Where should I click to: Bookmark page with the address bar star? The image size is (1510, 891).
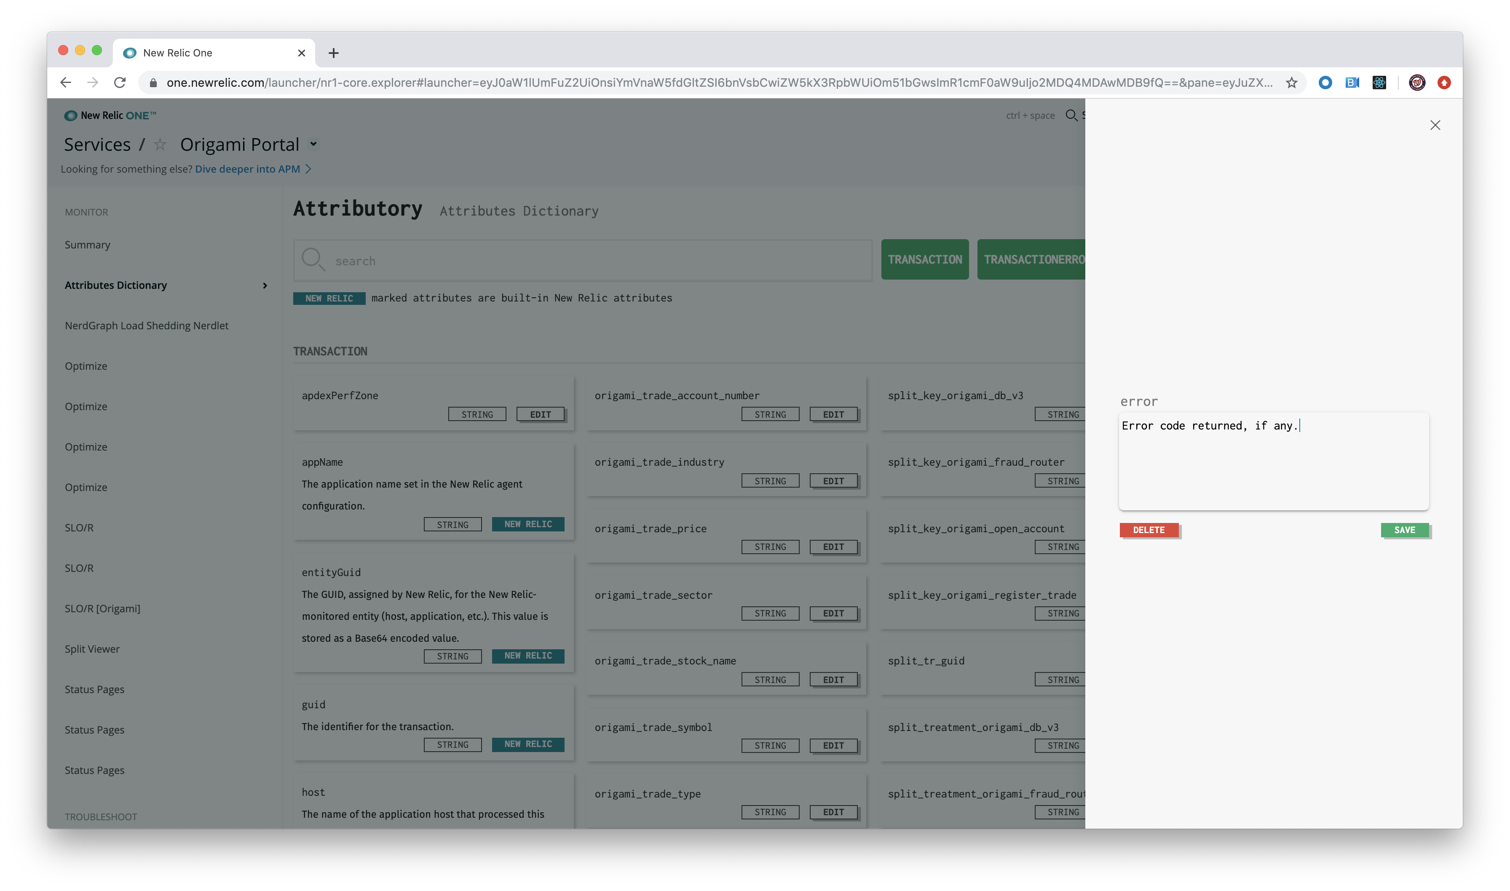[x=1291, y=83]
